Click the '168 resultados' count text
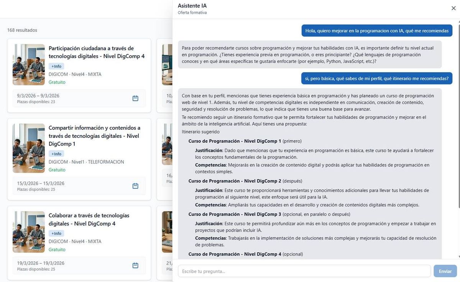The width and height of the screenshot is (460, 282). pos(22,30)
